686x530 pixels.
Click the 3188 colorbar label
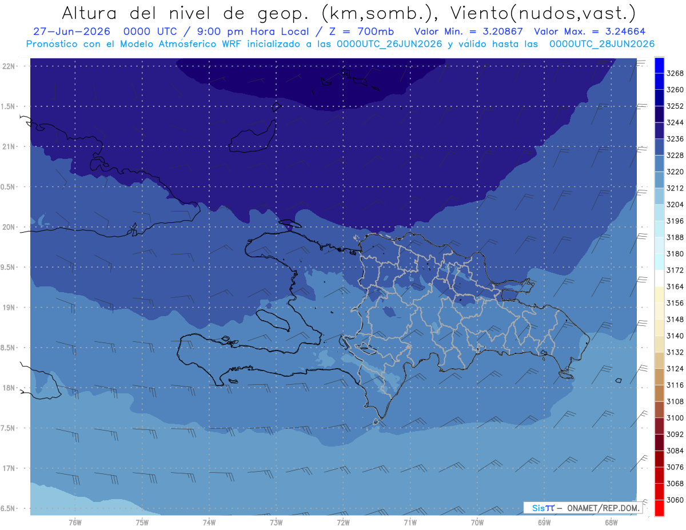(675, 237)
